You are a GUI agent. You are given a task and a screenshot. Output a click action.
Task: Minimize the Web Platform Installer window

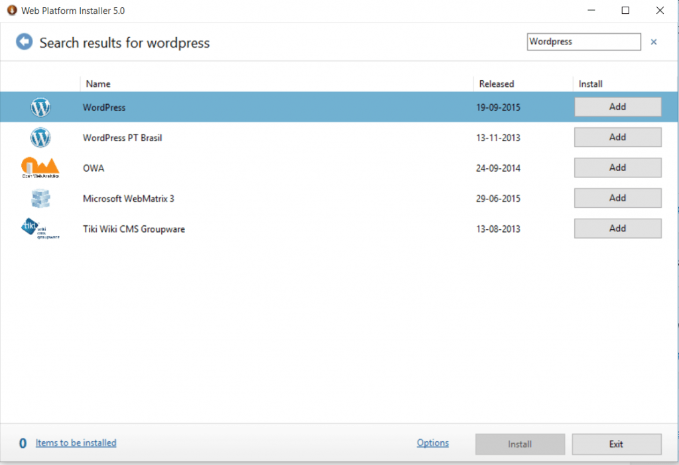click(591, 10)
